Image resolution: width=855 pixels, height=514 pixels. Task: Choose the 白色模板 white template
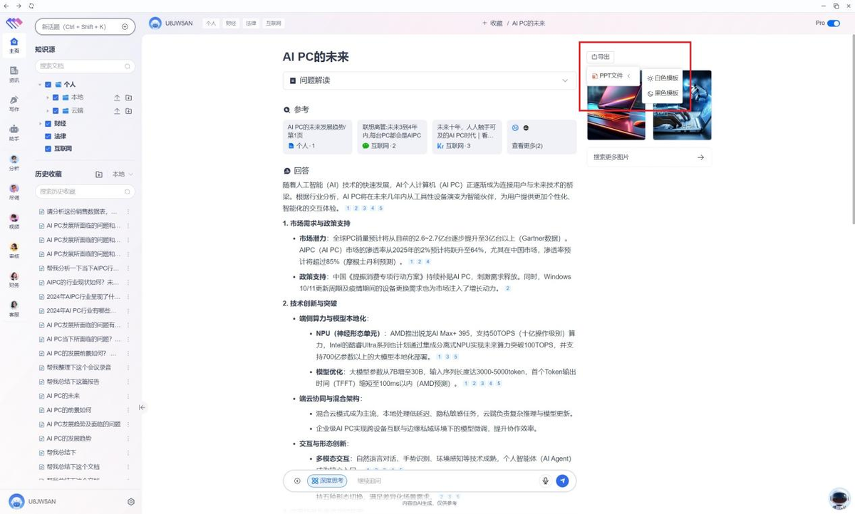663,78
